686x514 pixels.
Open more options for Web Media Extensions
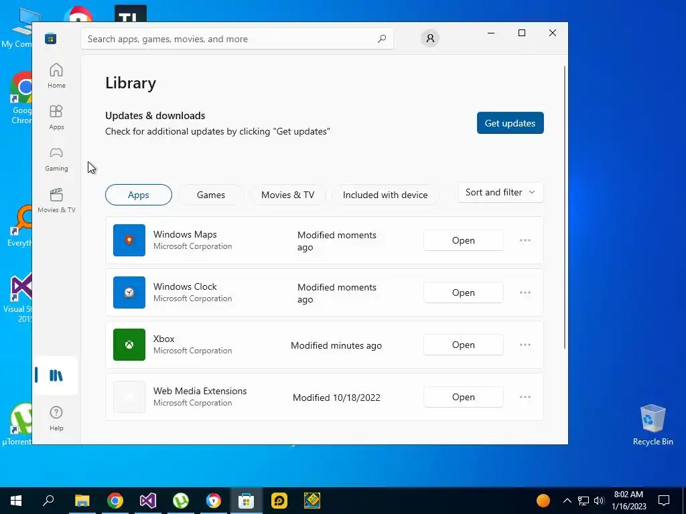[x=525, y=397]
